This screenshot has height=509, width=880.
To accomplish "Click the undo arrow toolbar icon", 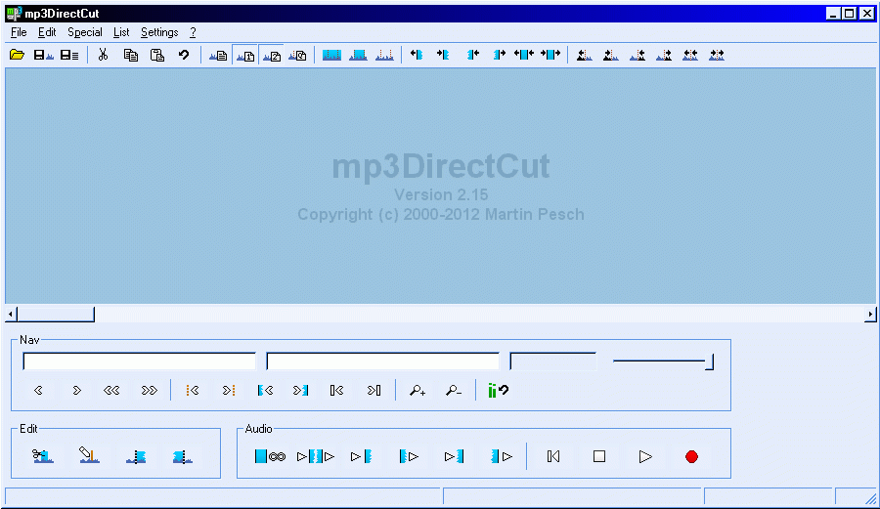I will coord(184,55).
